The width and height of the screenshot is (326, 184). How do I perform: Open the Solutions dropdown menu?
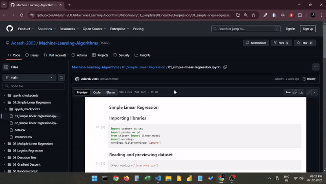(46, 29)
